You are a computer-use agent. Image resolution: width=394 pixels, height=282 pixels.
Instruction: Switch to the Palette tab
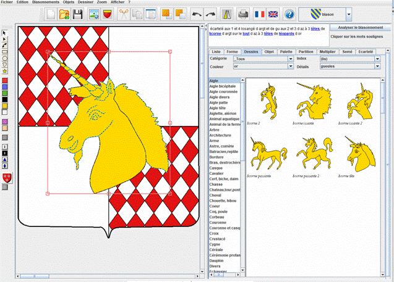286,52
